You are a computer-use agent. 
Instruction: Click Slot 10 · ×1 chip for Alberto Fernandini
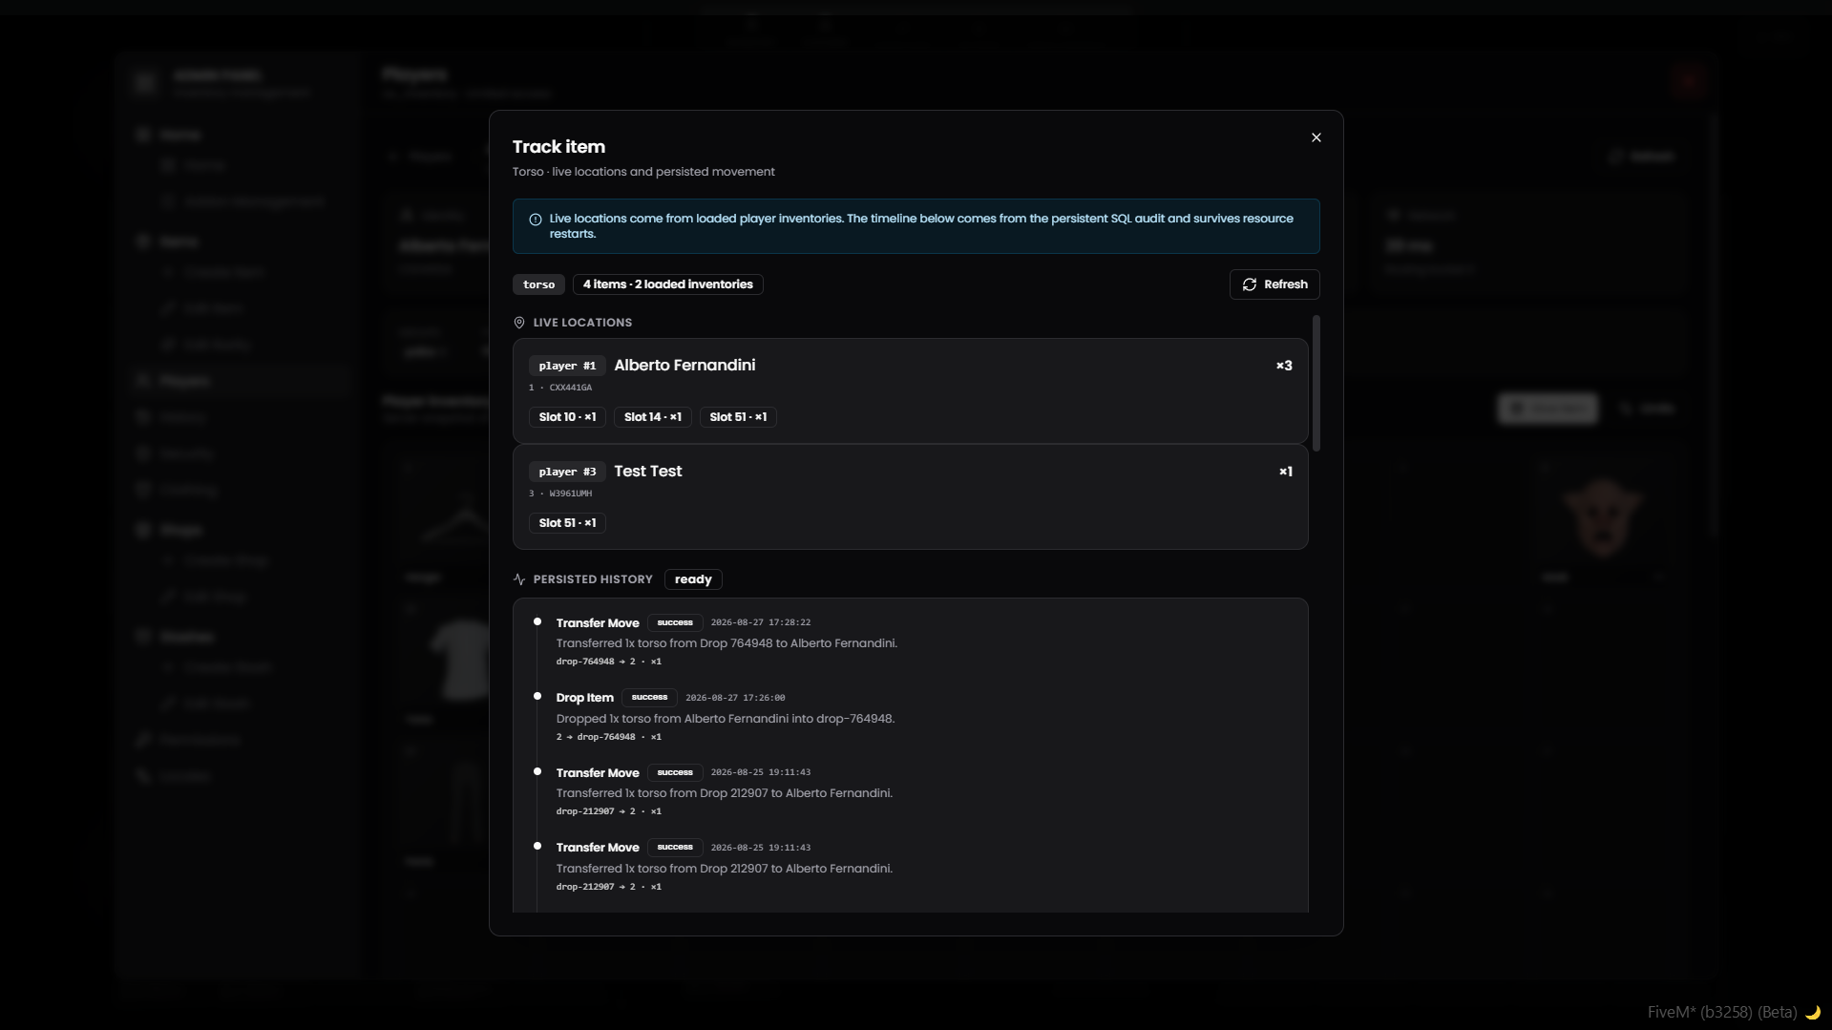[x=567, y=417]
